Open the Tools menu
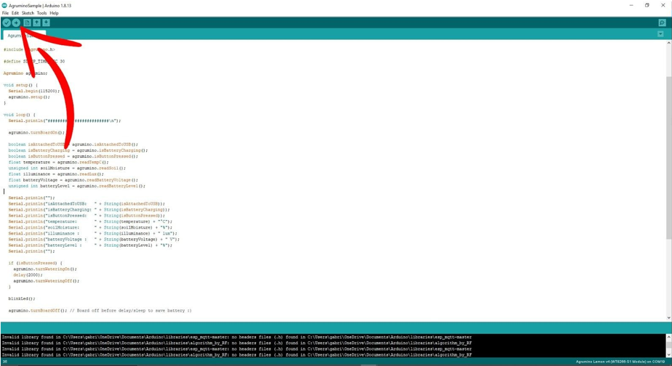This screenshot has height=366, width=672. [41, 13]
